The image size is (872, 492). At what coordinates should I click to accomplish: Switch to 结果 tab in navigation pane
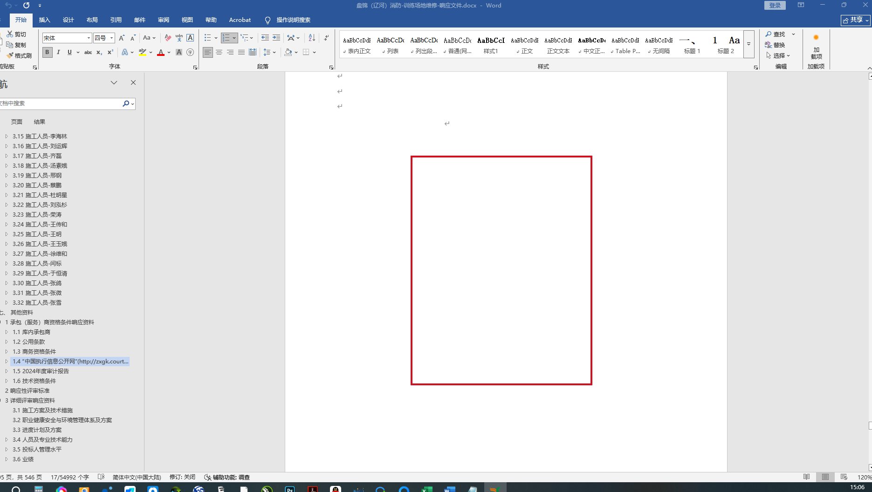40,122
